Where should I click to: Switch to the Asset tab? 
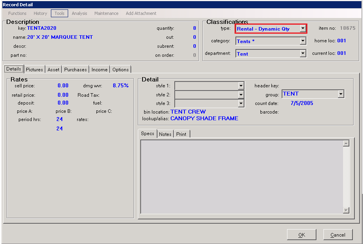(x=54, y=69)
